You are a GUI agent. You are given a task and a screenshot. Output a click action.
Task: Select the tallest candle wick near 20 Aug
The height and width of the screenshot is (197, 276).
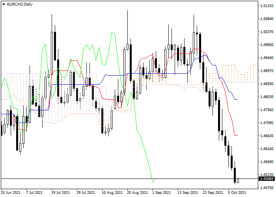pyautogui.click(x=127, y=27)
